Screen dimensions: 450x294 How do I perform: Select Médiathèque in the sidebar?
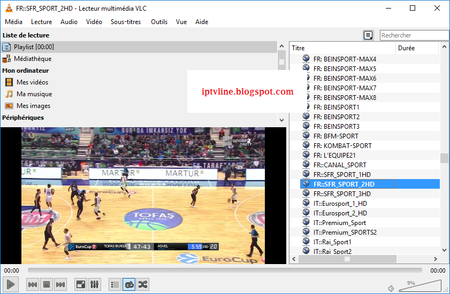(x=33, y=59)
